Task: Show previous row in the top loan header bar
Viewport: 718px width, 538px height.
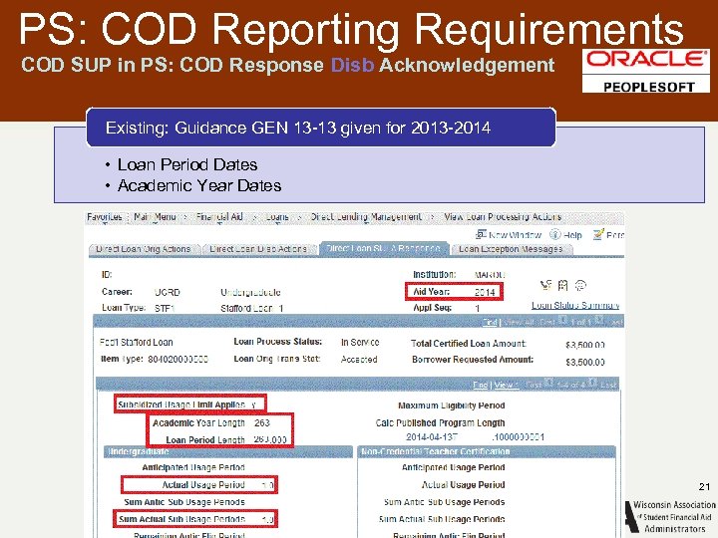Action: 561,321
